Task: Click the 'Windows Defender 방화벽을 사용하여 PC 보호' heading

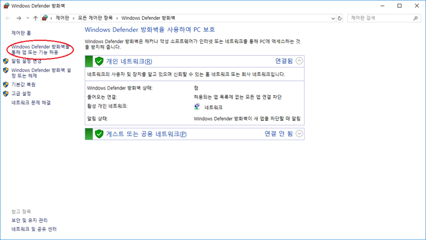Action: click(x=150, y=30)
